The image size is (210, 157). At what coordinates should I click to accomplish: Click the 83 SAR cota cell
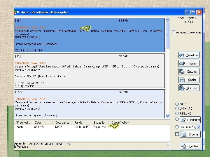point(39,127)
